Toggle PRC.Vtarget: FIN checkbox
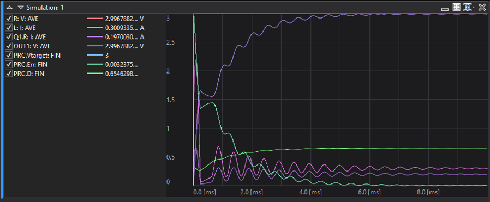The width and height of the screenshot is (490, 202). [x=9, y=56]
